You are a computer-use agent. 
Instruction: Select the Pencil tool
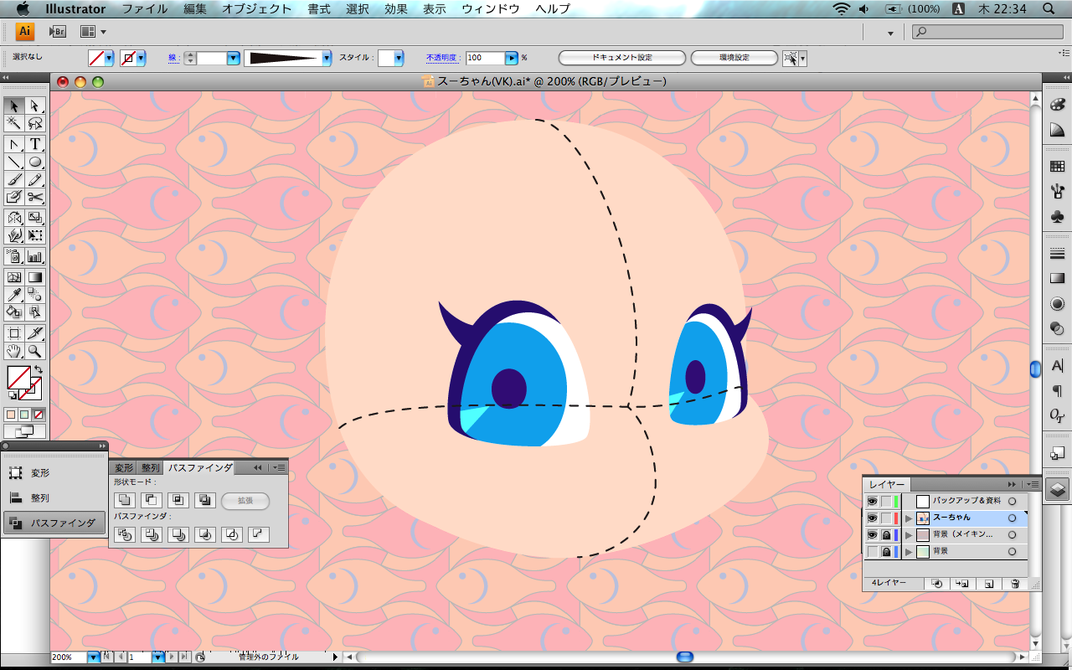(x=35, y=179)
